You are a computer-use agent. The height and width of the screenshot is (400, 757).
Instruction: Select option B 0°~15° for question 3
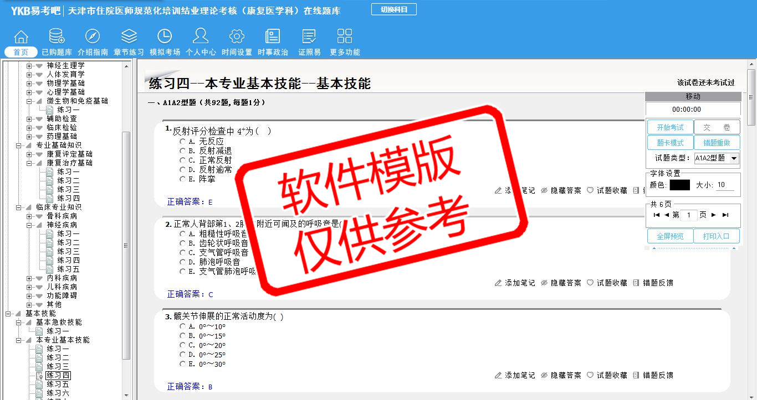pyautogui.click(x=183, y=336)
